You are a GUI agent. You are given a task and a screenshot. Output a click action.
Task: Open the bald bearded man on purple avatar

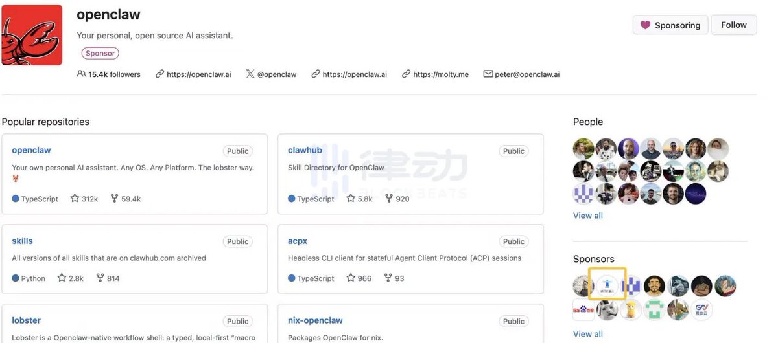coord(628,149)
